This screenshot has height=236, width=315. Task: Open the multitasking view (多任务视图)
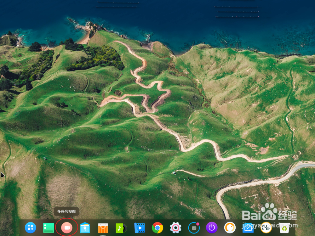(x=67, y=228)
